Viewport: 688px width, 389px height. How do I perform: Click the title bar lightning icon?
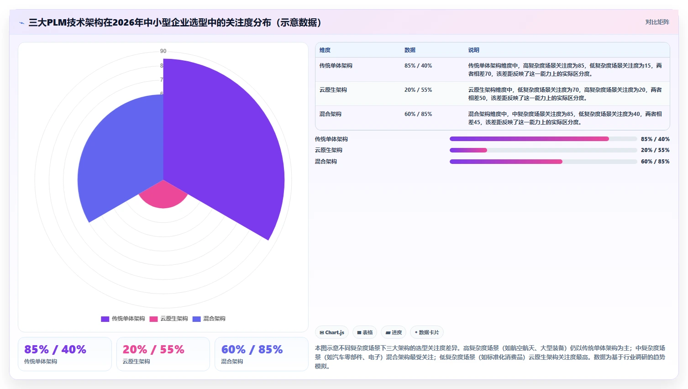point(21,23)
